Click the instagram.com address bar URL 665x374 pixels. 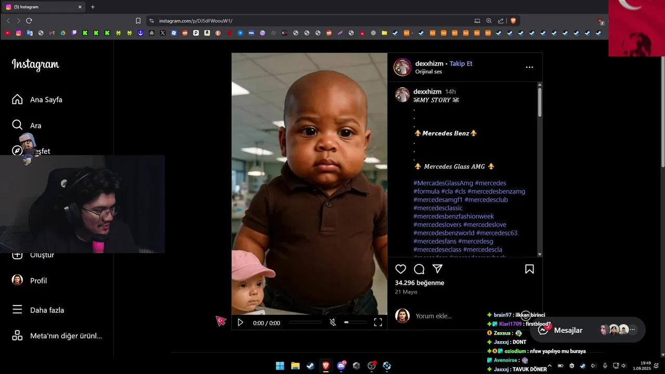195,21
